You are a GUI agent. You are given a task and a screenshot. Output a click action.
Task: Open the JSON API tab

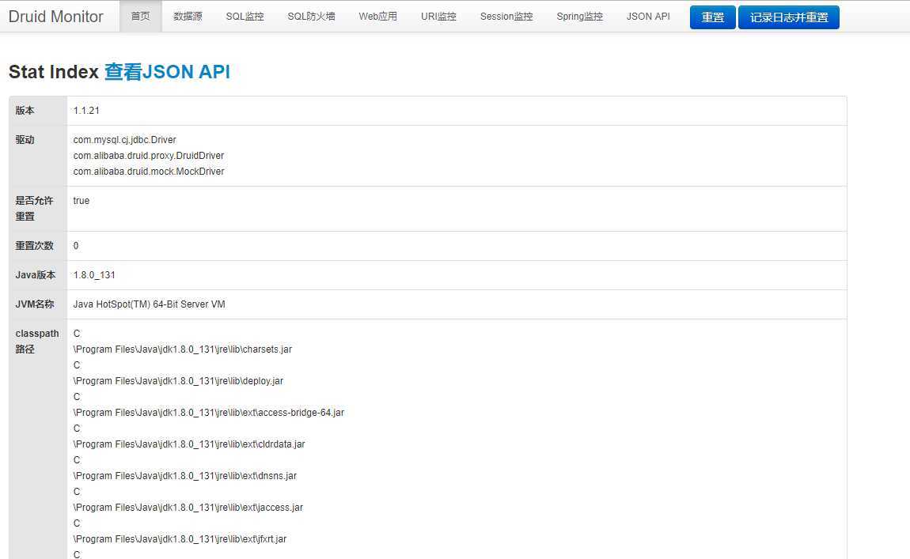(647, 17)
